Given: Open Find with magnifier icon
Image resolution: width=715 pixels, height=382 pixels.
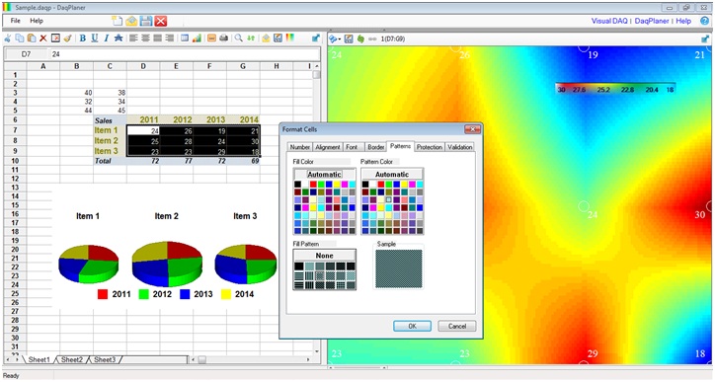Looking at the screenshot, I should pyautogui.click(x=238, y=38).
